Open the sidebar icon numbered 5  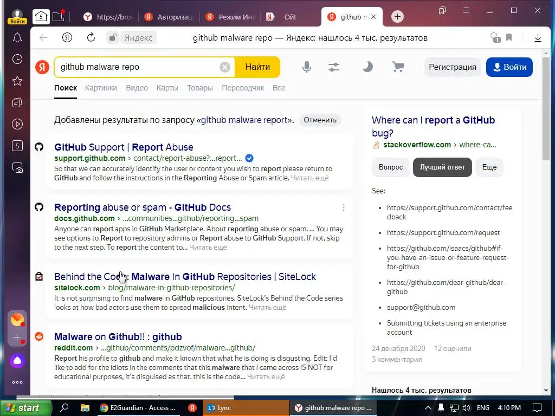[x=17, y=146]
